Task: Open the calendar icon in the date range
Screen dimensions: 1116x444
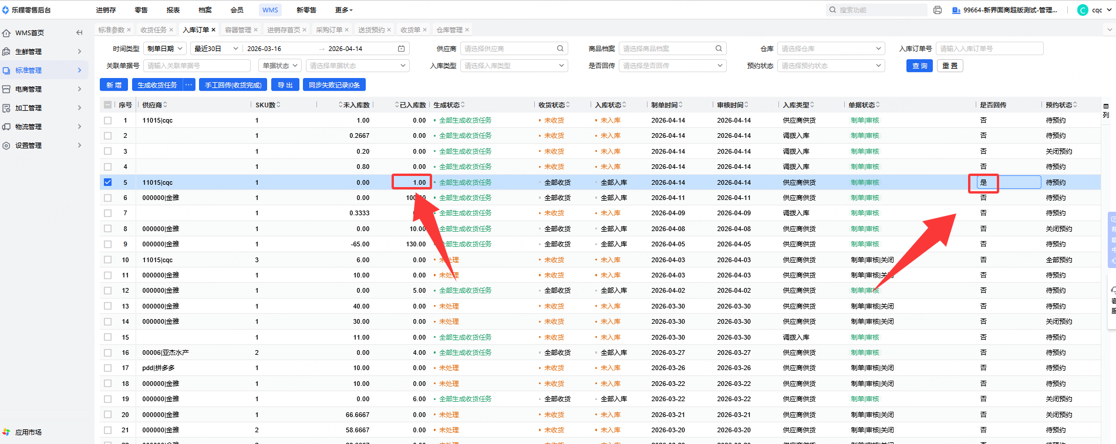Action: click(x=402, y=49)
